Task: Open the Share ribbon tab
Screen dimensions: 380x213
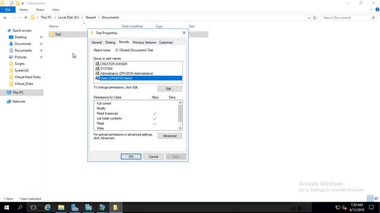Action: tap(40, 9)
